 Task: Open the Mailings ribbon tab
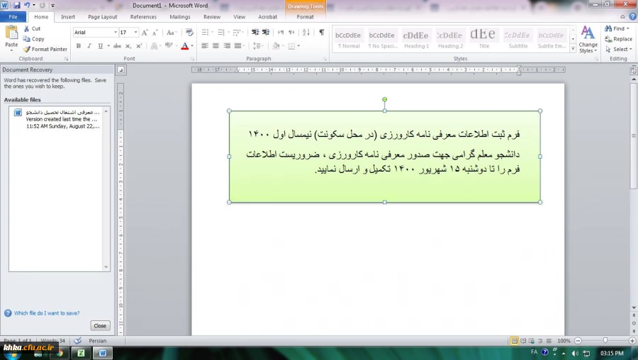coord(179,16)
